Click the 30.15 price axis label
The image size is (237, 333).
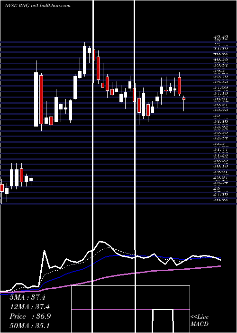click(221, 166)
